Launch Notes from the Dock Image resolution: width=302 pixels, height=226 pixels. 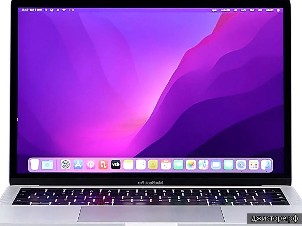(128, 165)
